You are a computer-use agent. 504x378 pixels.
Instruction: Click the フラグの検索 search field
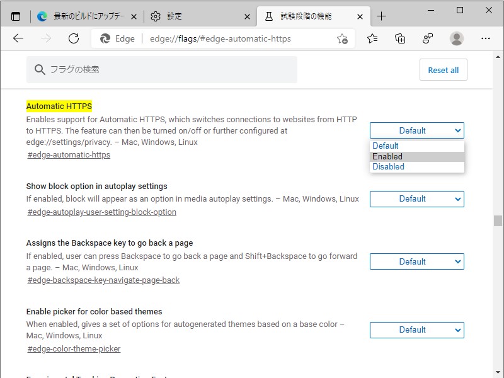(x=162, y=70)
